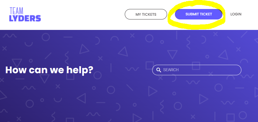258x122 pixels.
Task: Open the Login link
Action: tap(236, 14)
